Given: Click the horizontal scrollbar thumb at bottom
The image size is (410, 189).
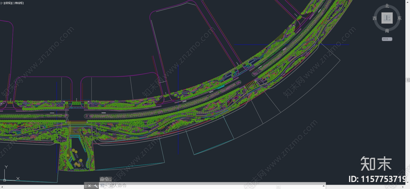Looking at the screenshot, I should 278,187.
